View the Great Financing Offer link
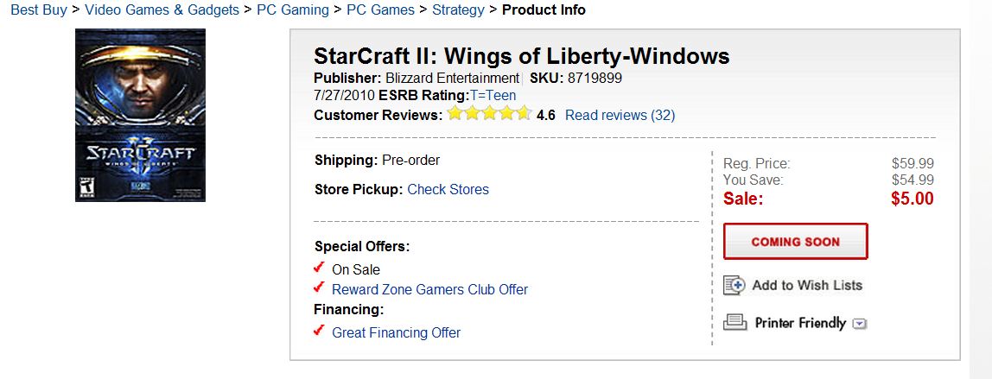The image size is (992, 379). tap(396, 332)
